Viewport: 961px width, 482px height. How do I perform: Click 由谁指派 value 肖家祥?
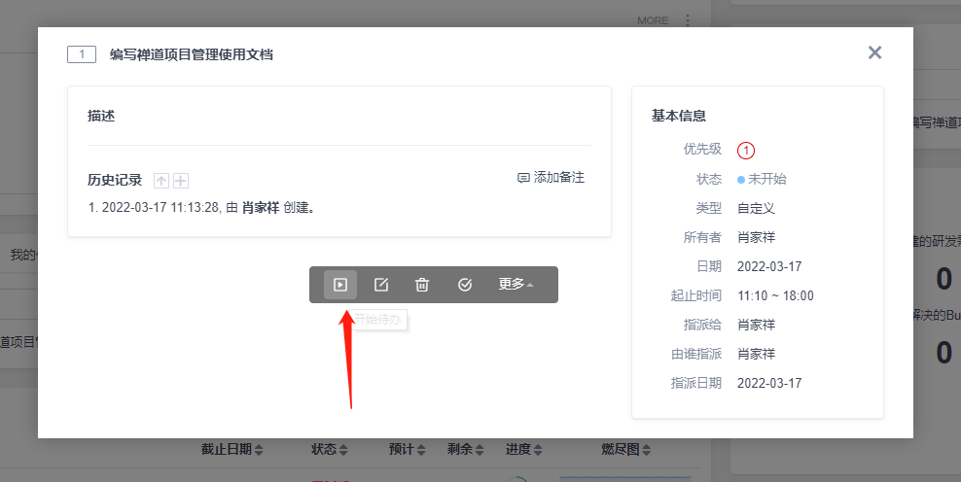pyautogui.click(x=757, y=354)
